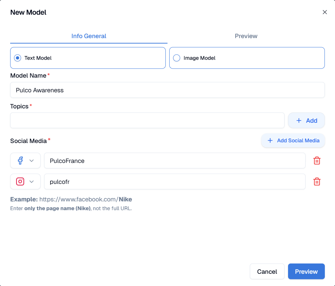The height and width of the screenshot is (286, 335).
Task: Select the Text Model radio button
Action: click(18, 58)
